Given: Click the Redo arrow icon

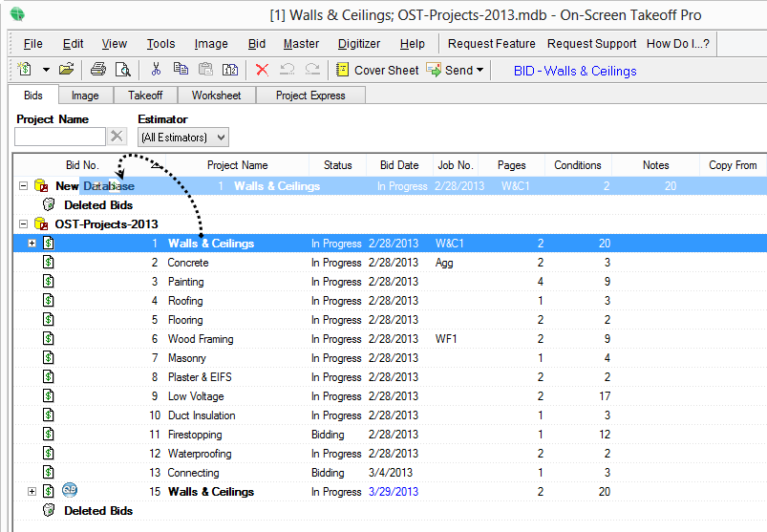Looking at the screenshot, I should (x=312, y=70).
